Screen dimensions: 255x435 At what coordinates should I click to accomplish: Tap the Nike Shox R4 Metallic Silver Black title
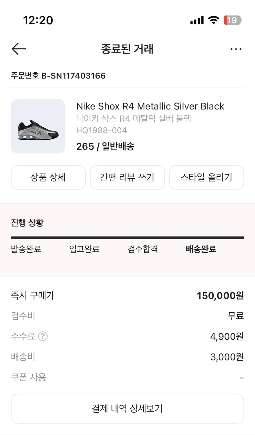[150, 106]
